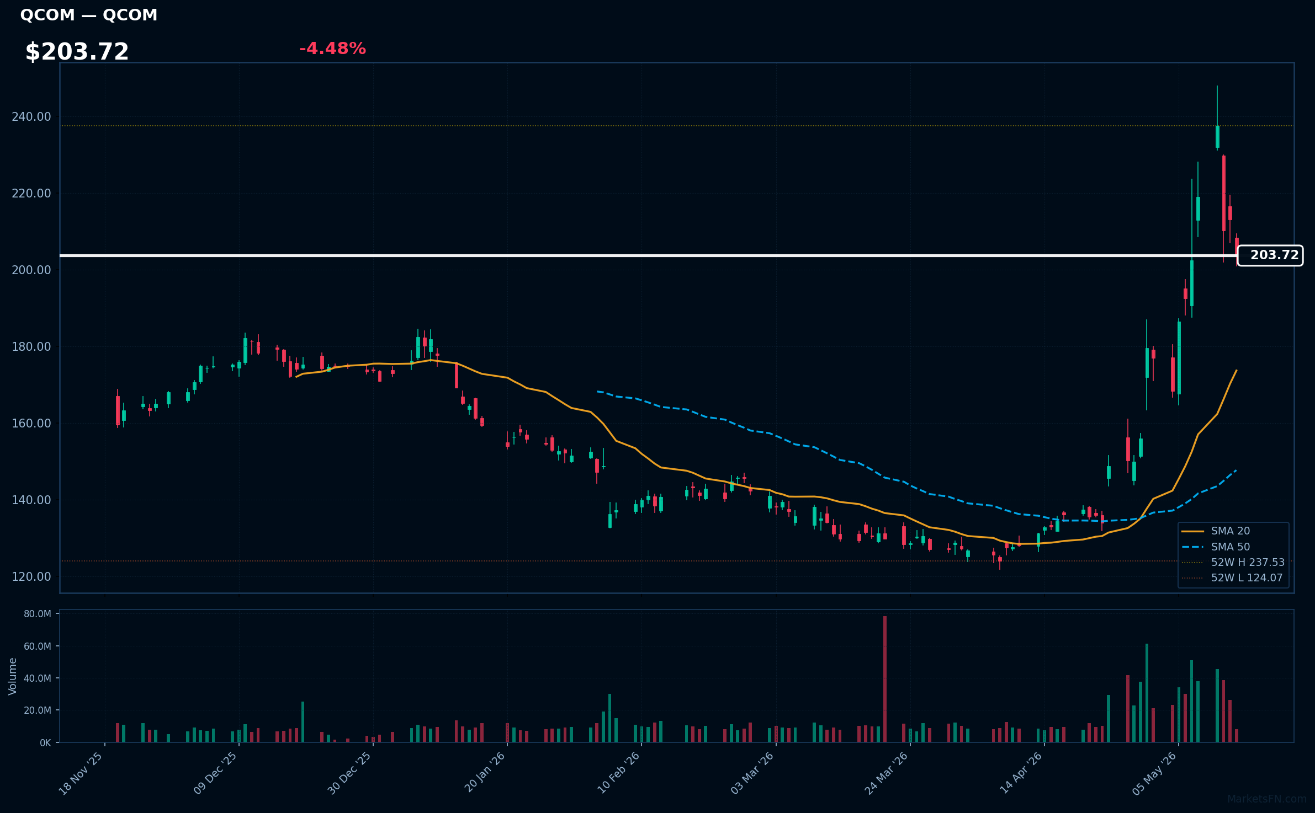This screenshot has width=1315, height=813.
Task: Click the 09 Dec '25 date label
Action: click(x=215, y=773)
